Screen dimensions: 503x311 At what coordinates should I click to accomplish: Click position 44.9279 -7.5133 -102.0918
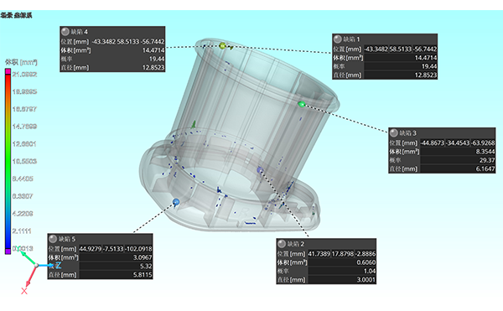[116, 249]
